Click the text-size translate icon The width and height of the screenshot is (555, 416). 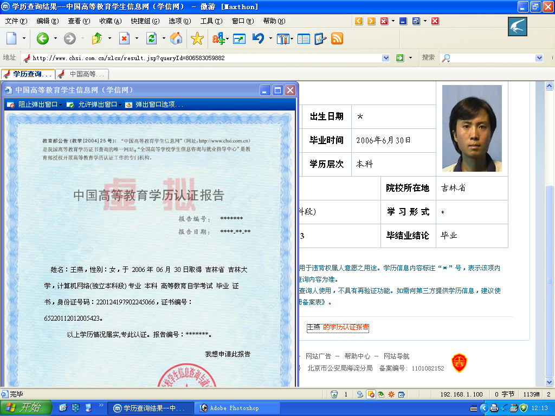click(x=218, y=38)
